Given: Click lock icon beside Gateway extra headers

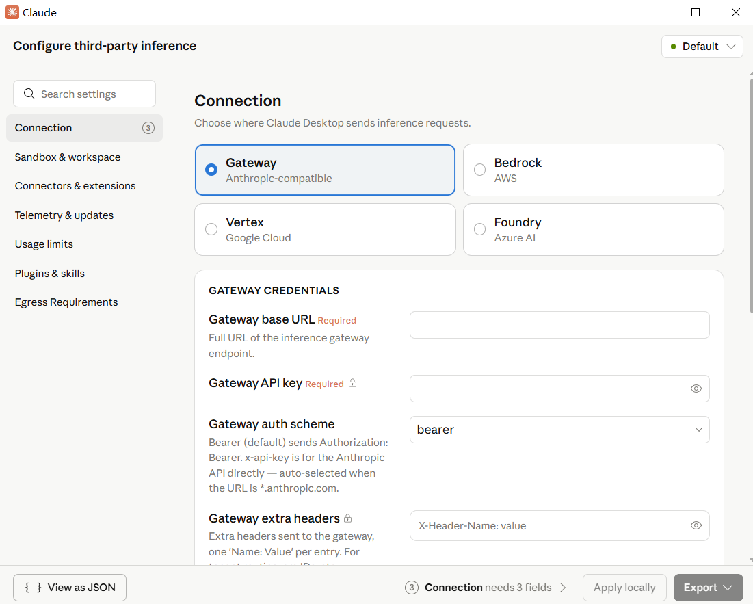Looking at the screenshot, I should (x=348, y=518).
